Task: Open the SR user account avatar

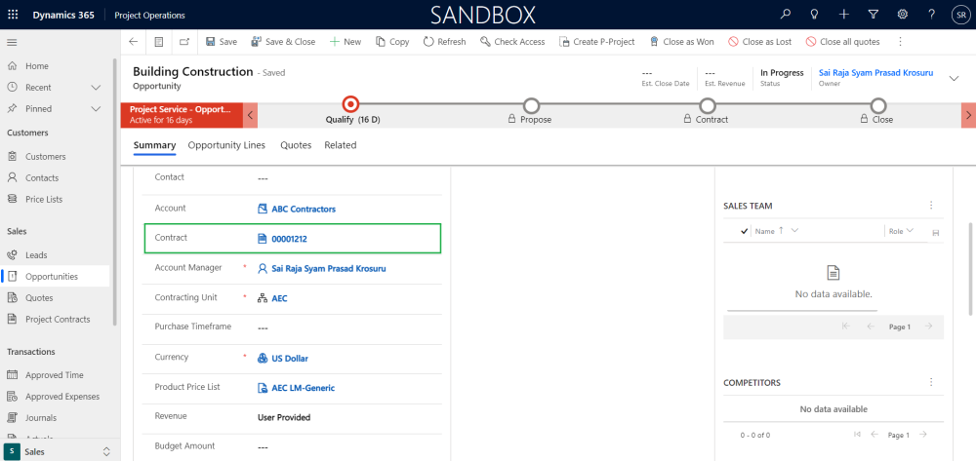Action: coord(959,15)
